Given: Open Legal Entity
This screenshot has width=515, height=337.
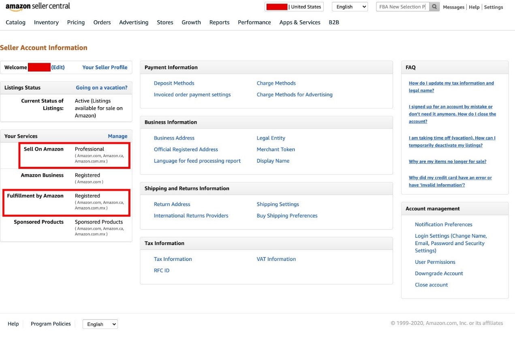Looking at the screenshot, I should coord(271,138).
